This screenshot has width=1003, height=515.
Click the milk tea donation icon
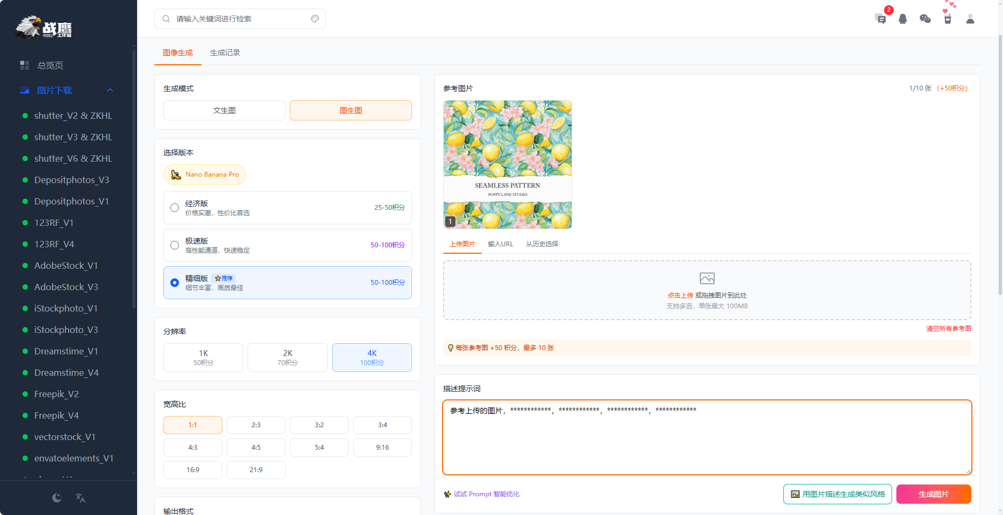coord(948,19)
